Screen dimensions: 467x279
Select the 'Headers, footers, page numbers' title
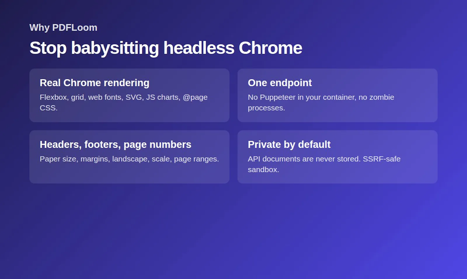point(116,145)
